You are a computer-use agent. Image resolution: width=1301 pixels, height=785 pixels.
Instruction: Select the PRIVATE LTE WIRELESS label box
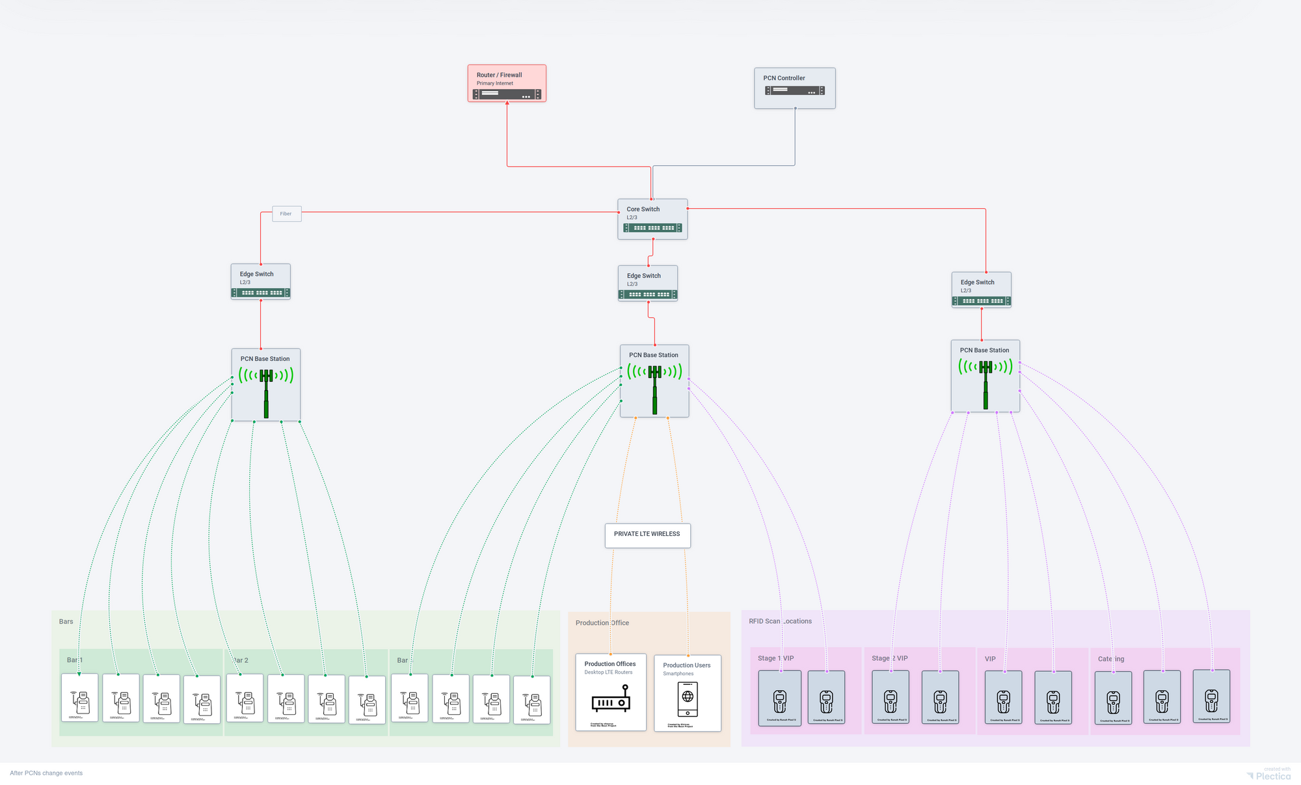click(x=647, y=535)
